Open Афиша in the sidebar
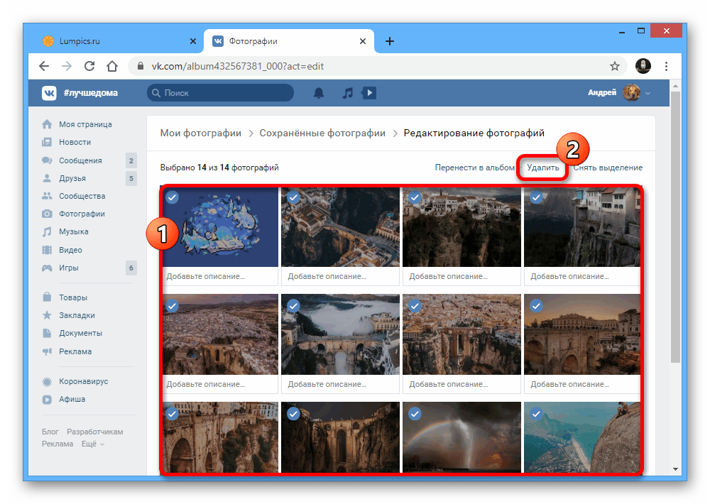 [72, 399]
